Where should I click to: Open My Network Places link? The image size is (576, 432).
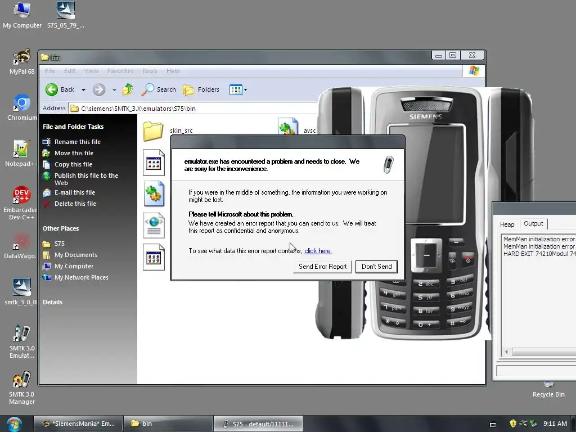pos(81,278)
